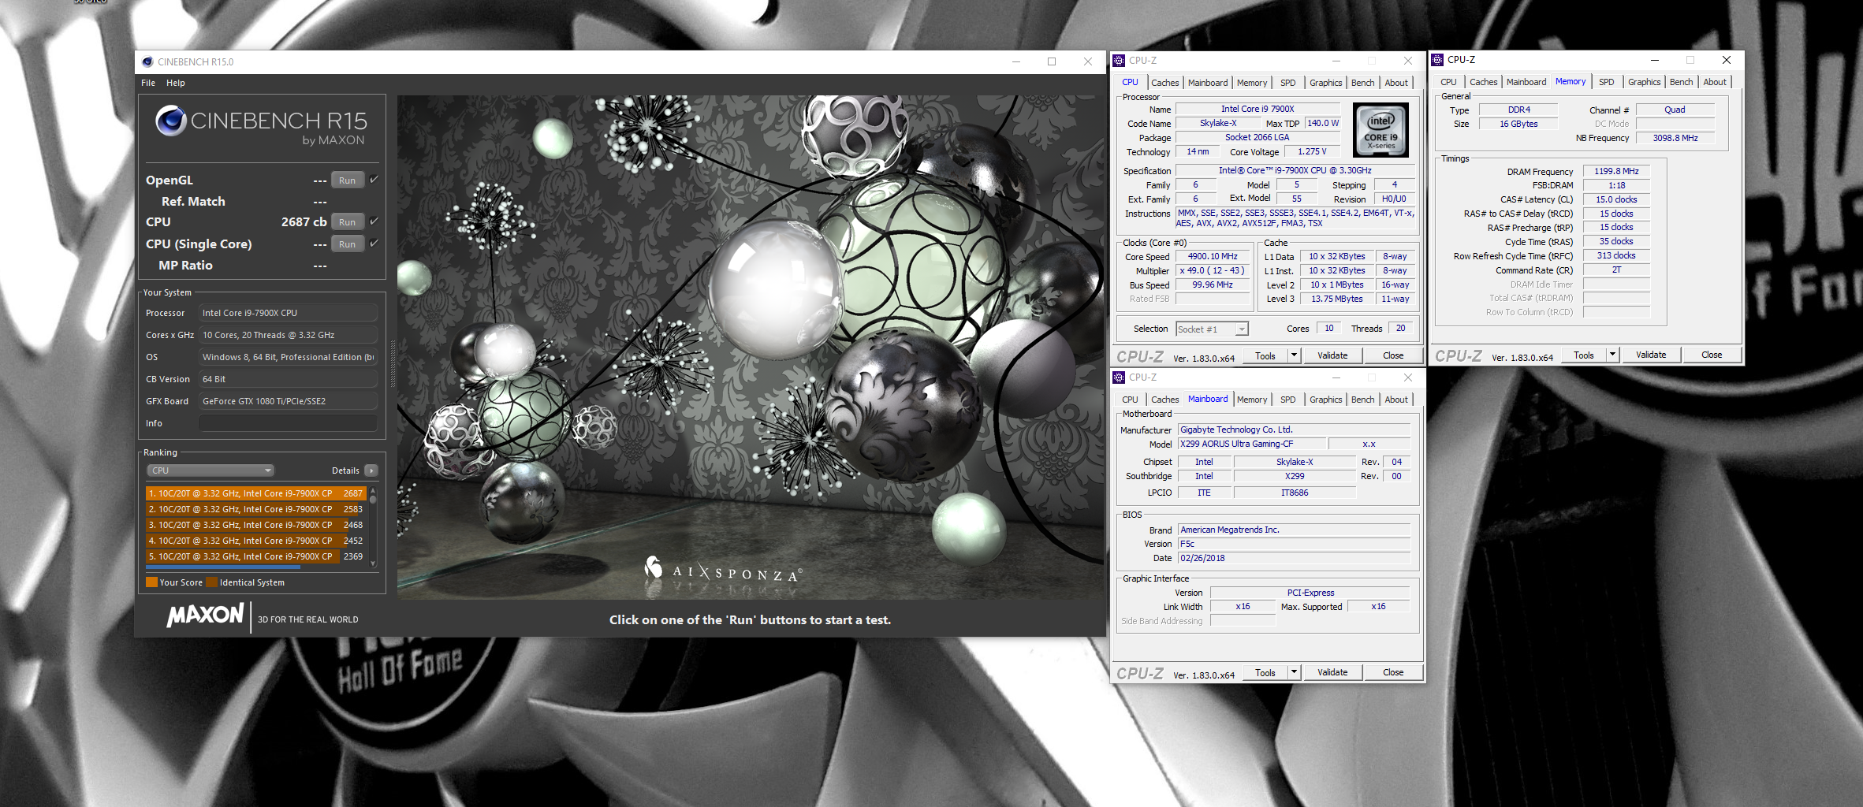Expand Tools arrow in CPU-Z CPU-tab window
The height and width of the screenshot is (807, 1863).
coord(1294,355)
